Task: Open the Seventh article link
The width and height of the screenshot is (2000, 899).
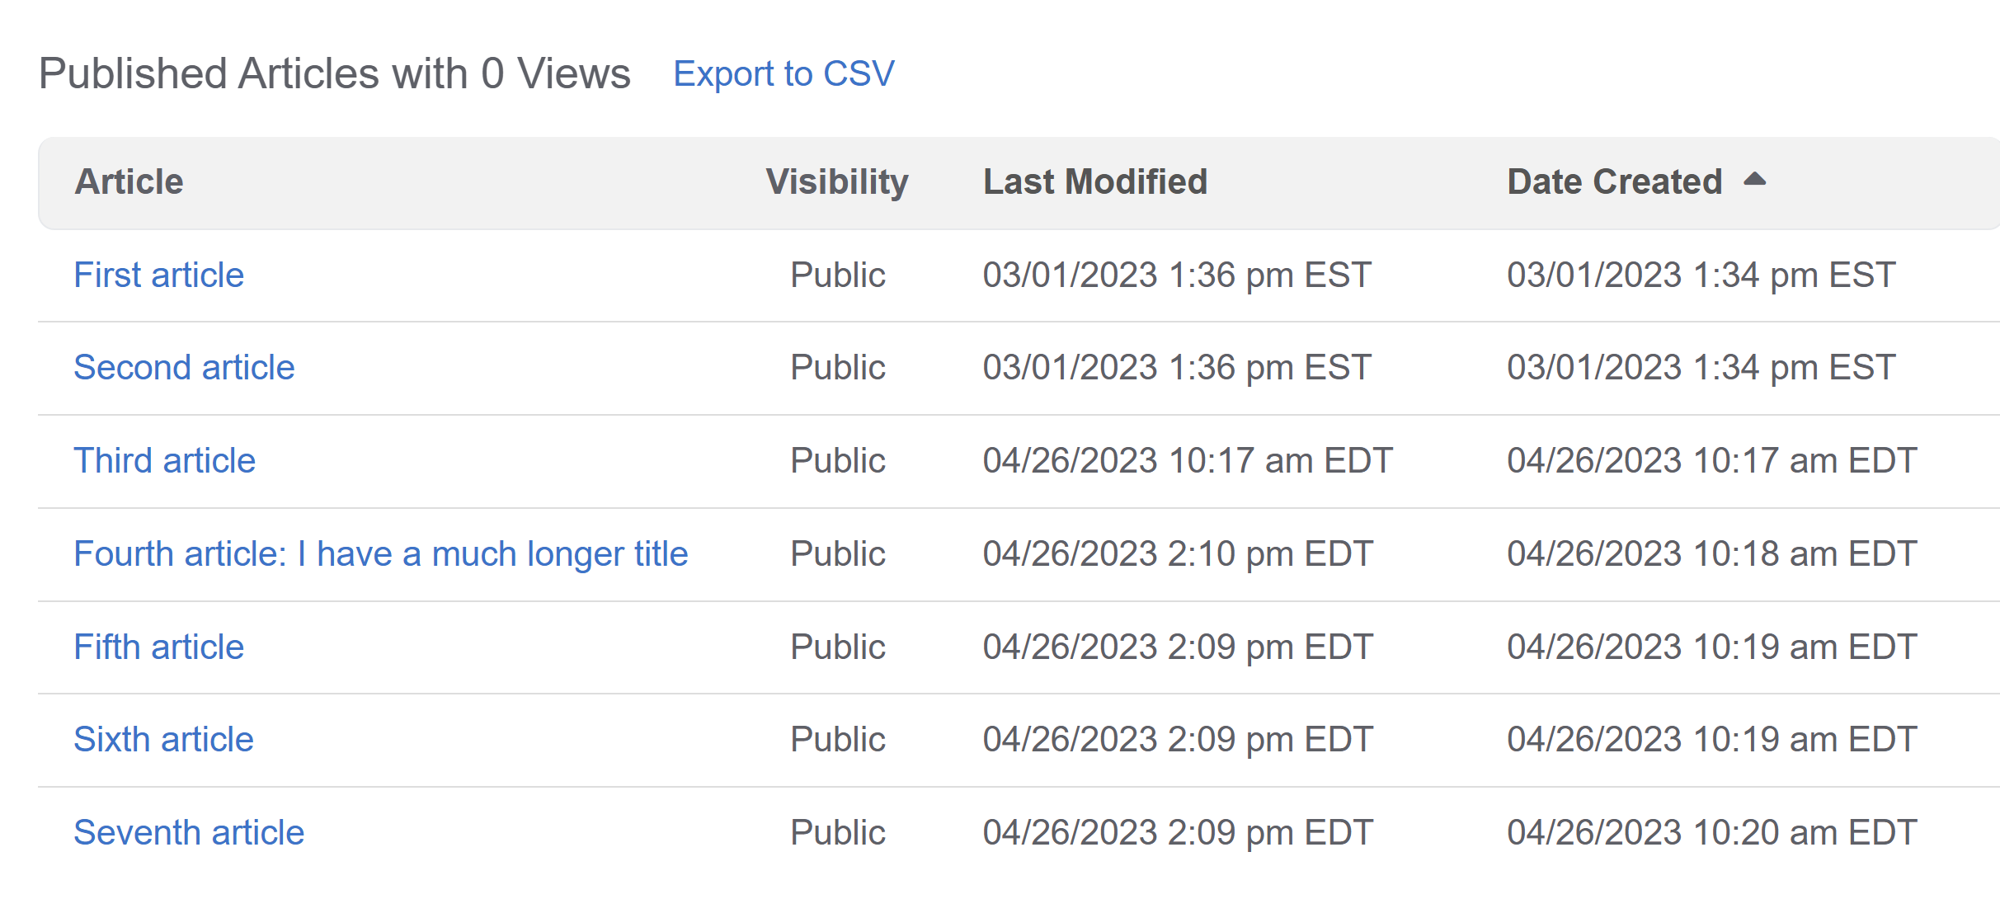Action: point(189,833)
